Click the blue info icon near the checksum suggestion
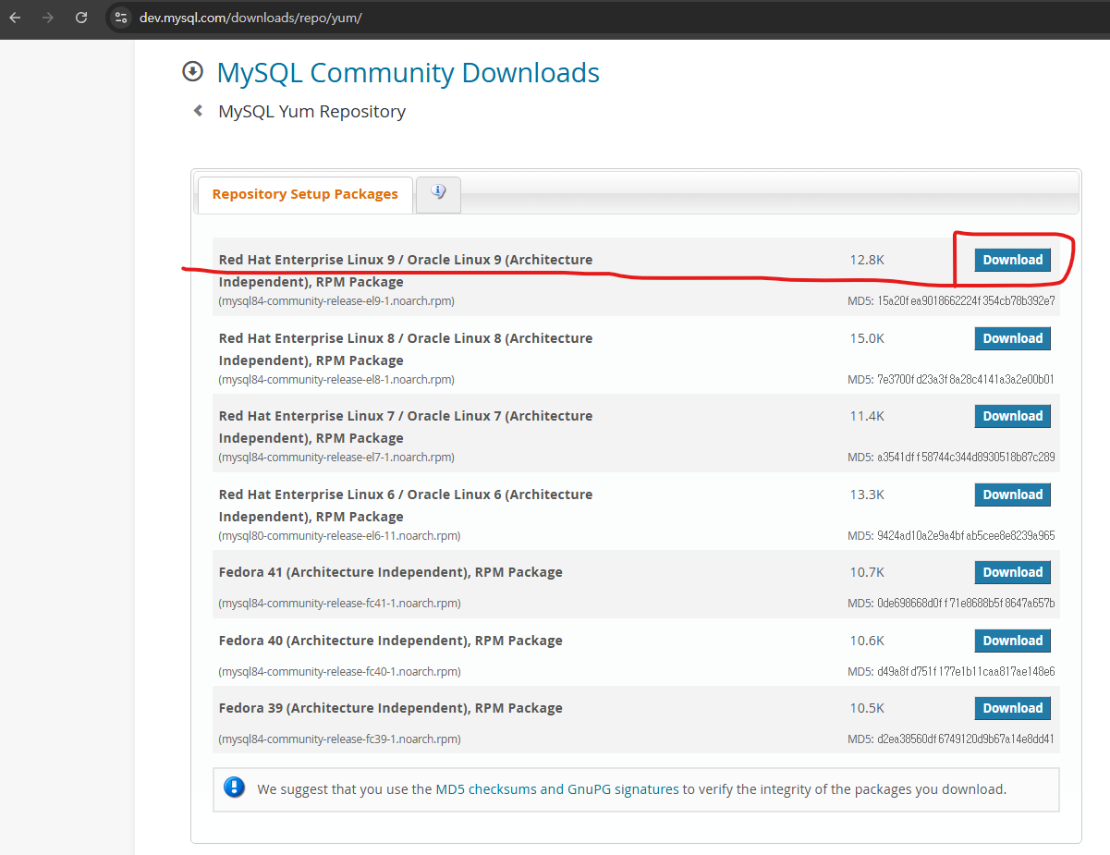1110x855 pixels. pos(235,788)
